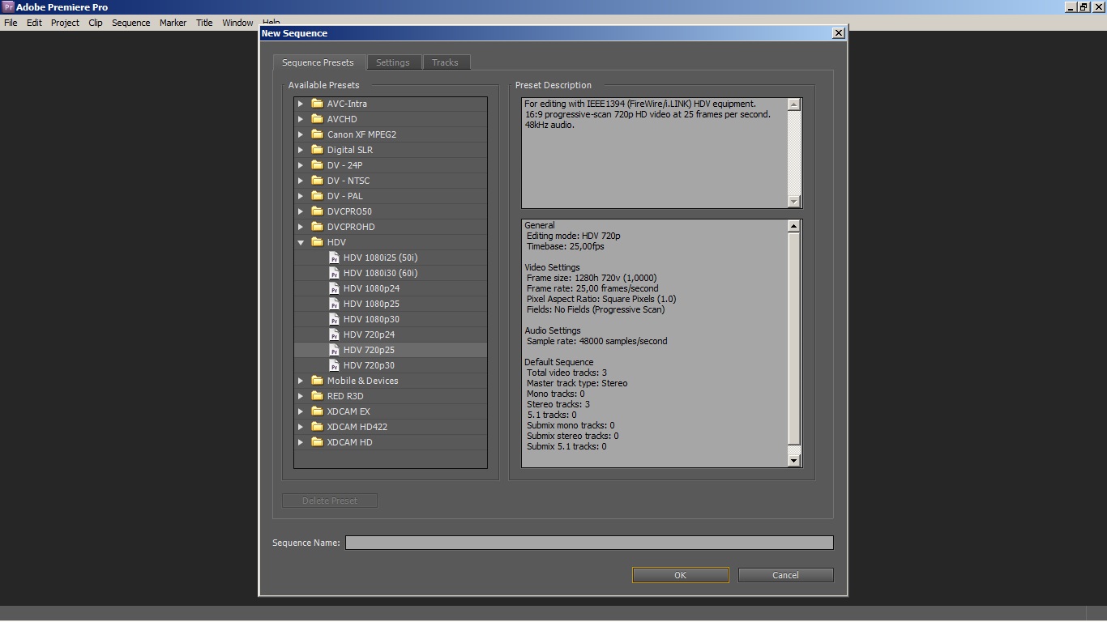Click the HDV 720p30 preset file icon
Image resolution: width=1107 pixels, height=622 pixels.
pyautogui.click(x=334, y=365)
